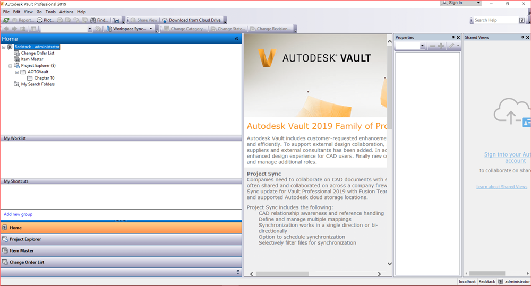Switch to Change Order List navigation bar
The width and height of the screenshot is (531, 286).
click(121, 262)
